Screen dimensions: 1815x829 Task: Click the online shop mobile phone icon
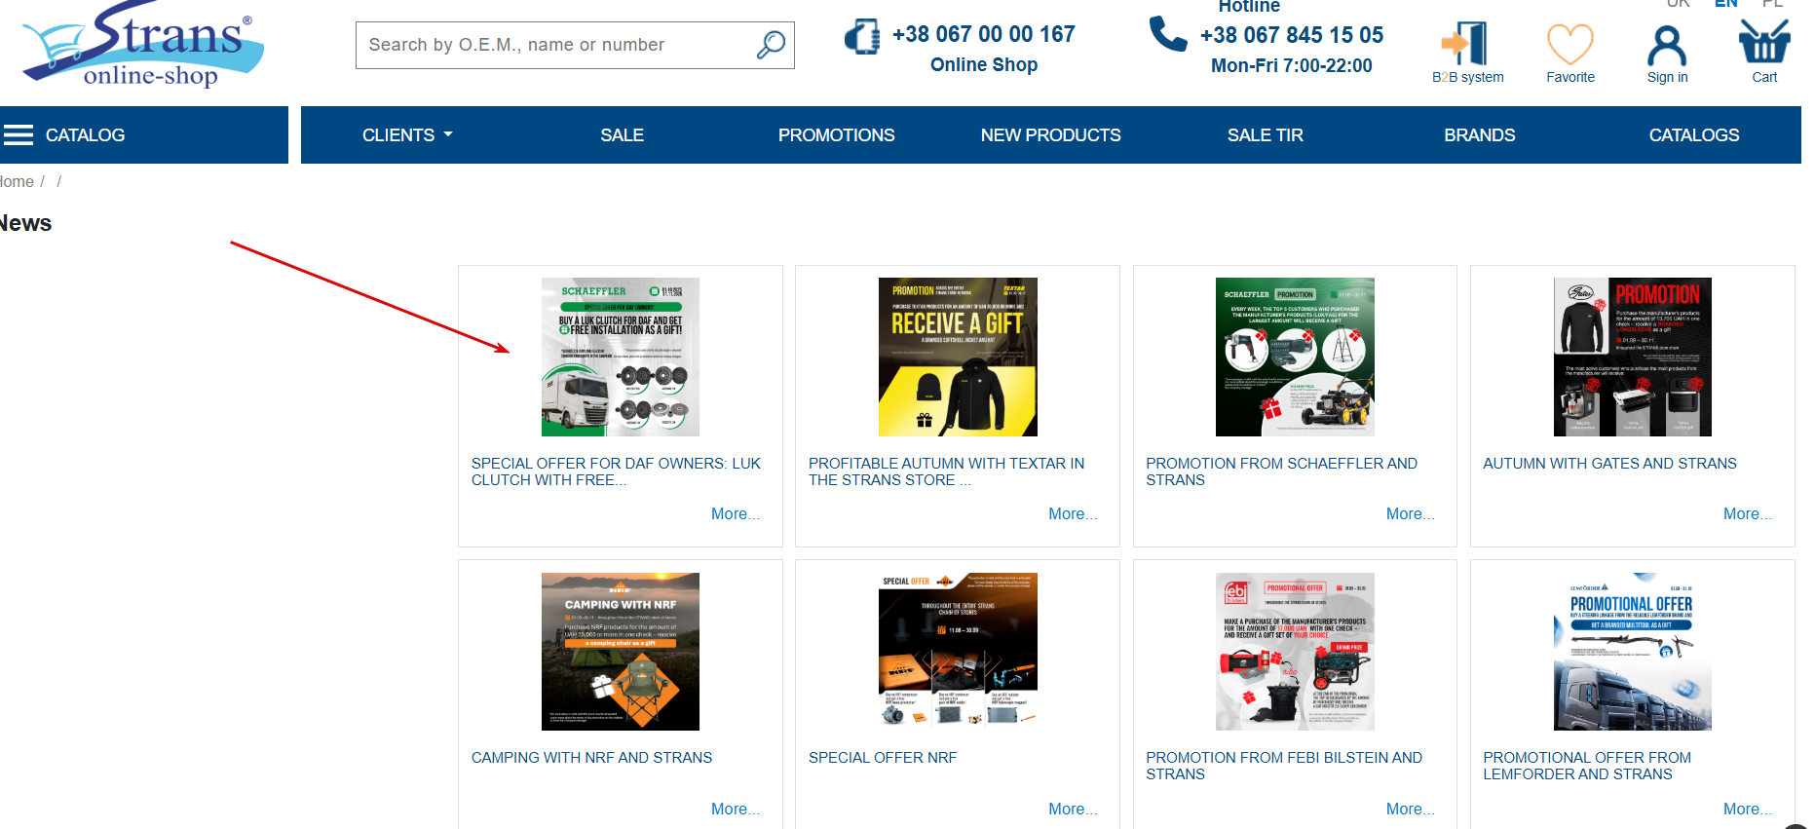862,36
